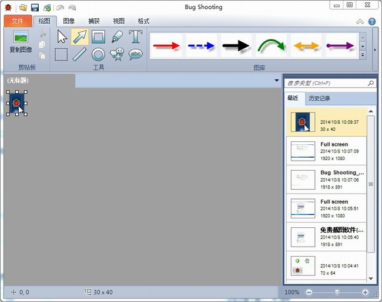Select the arrow drawing tool

[x=80, y=37]
